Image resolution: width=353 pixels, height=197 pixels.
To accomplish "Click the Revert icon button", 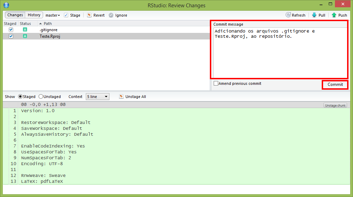I will tap(89, 15).
